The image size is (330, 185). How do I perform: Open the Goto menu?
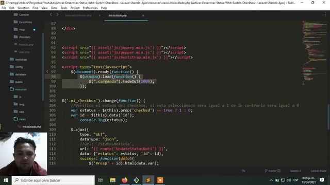(x=54, y=8)
